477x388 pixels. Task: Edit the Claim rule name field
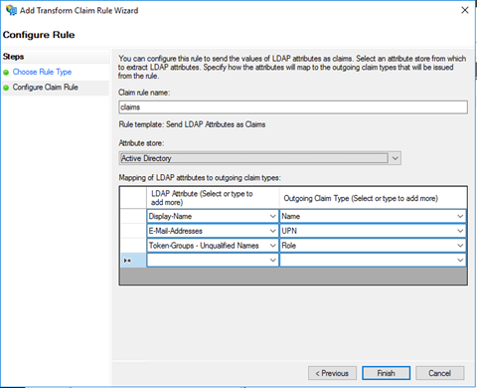tap(293, 107)
